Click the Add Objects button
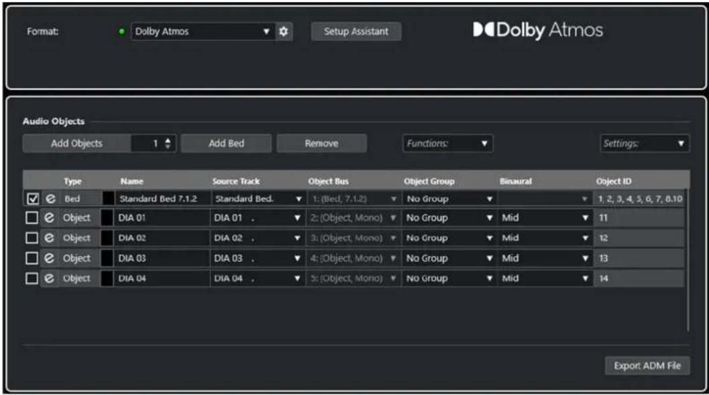 (77, 144)
